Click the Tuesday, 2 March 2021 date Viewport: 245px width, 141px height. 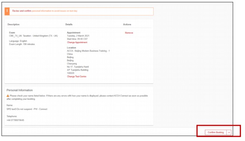tap(78, 36)
